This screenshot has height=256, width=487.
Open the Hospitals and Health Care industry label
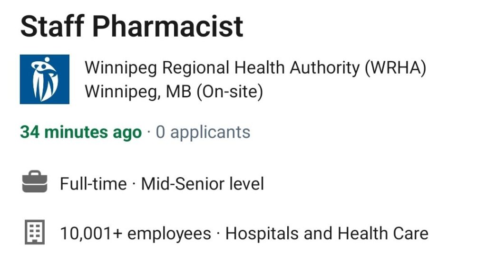[x=327, y=233]
